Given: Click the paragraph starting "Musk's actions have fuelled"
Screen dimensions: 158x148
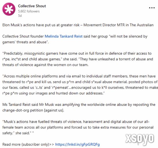Looking at the screenshot, I should coord(78,127).
